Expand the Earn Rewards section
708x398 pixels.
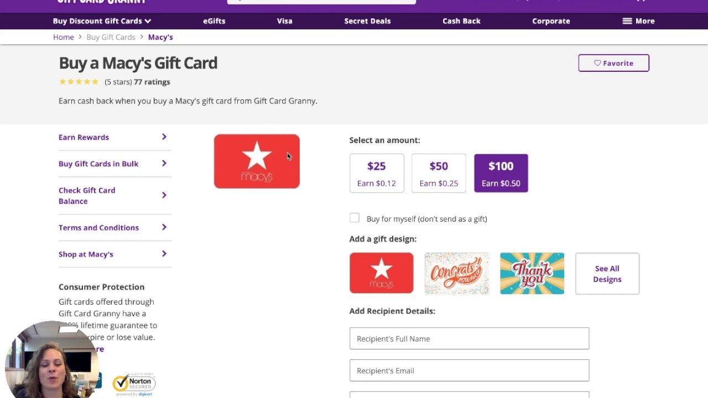coord(113,137)
